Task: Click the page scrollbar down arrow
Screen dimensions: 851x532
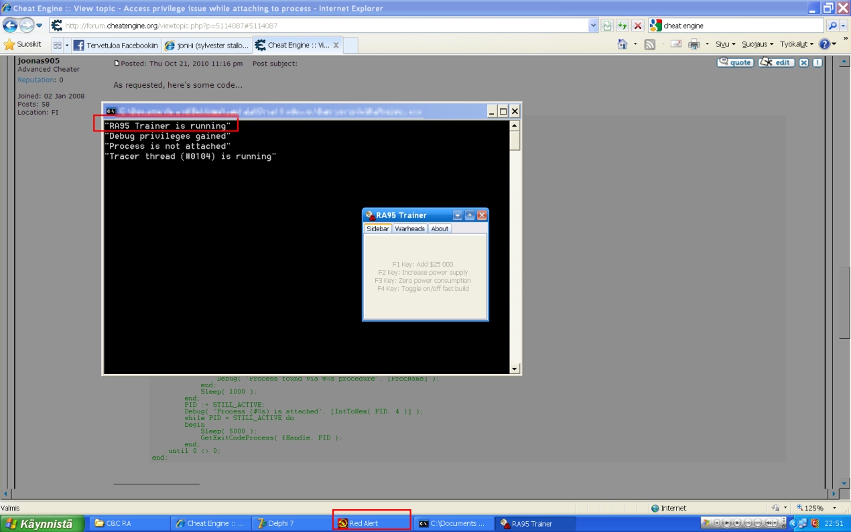Action: (844, 483)
